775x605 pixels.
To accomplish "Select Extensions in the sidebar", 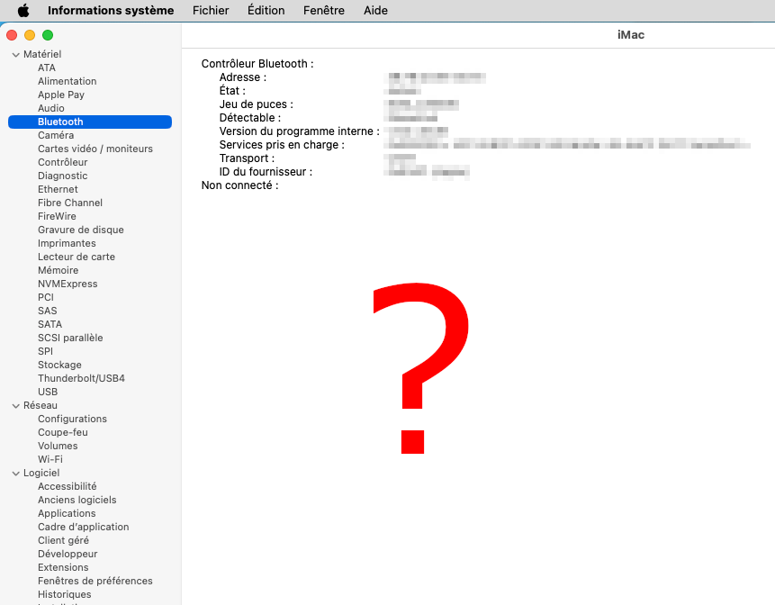I will tap(63, 567).
